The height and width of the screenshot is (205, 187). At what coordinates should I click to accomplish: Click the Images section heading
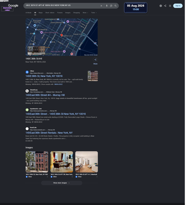[29, 148]
